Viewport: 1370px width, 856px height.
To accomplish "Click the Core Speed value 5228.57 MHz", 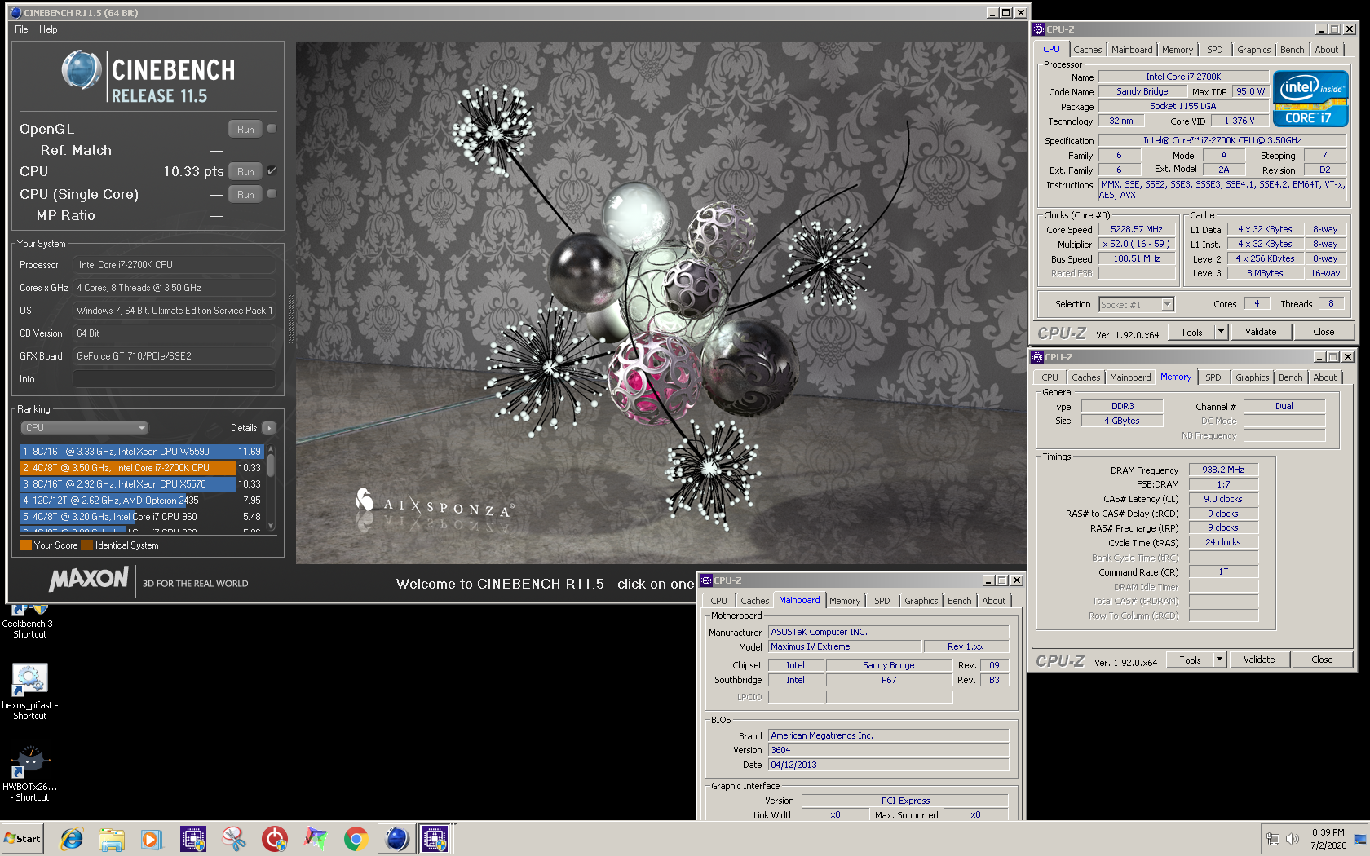I will point(1137,229).
